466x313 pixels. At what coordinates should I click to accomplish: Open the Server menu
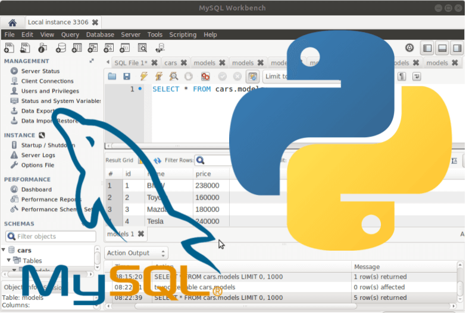(x=130, y=34)
